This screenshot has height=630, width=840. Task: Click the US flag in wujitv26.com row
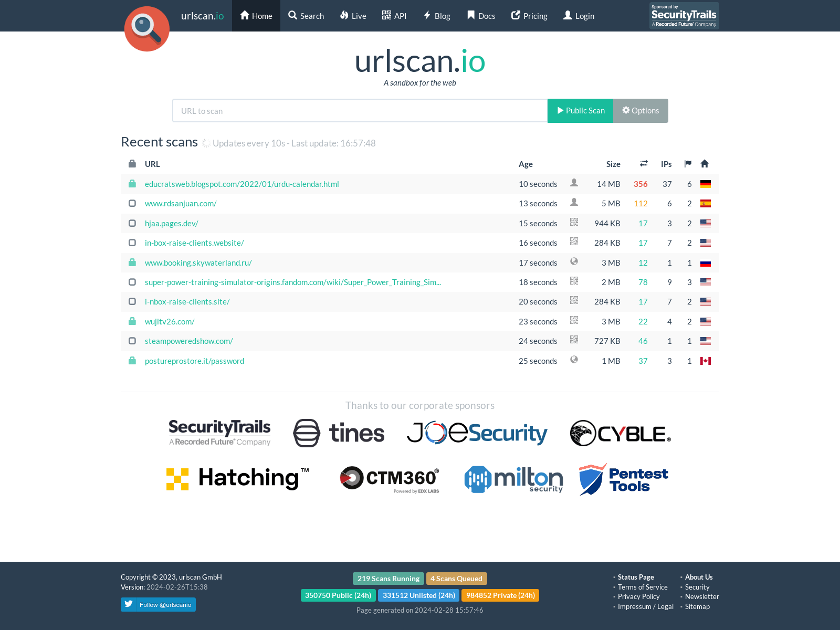click(x=706, y=322)
